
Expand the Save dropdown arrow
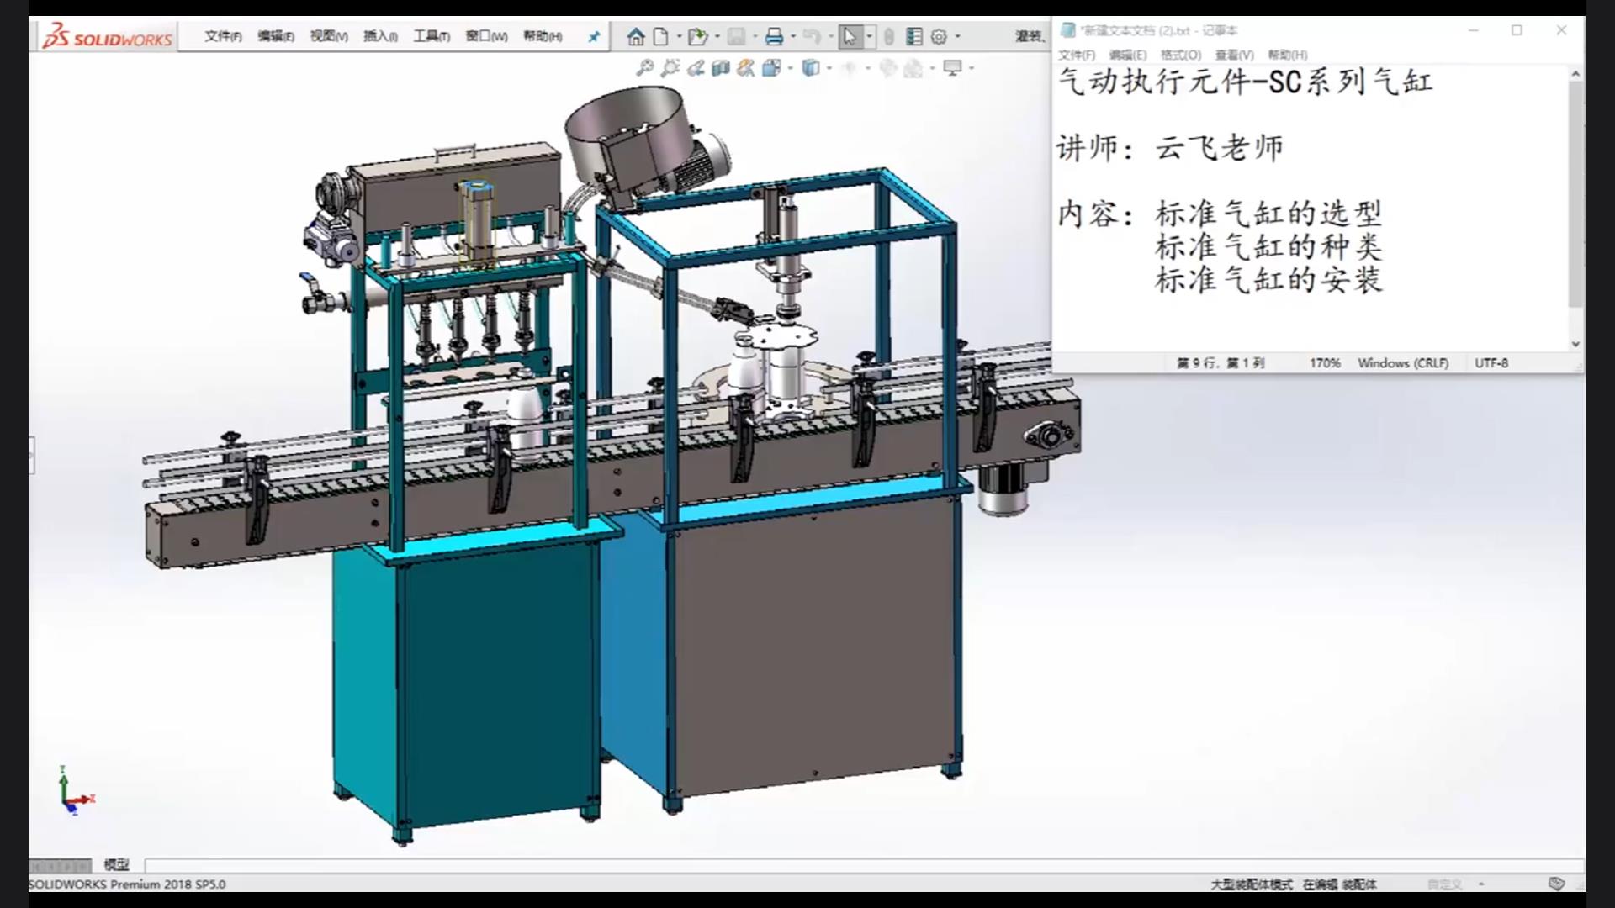[x=755, y=37]
